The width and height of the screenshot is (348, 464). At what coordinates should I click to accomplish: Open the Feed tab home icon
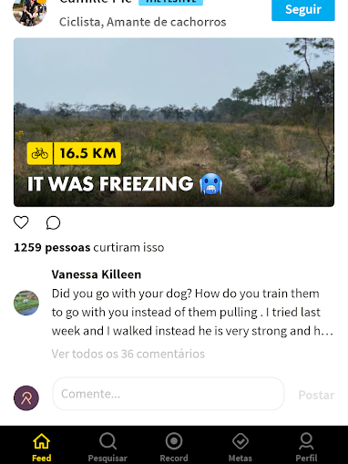(x=42, y=447)
